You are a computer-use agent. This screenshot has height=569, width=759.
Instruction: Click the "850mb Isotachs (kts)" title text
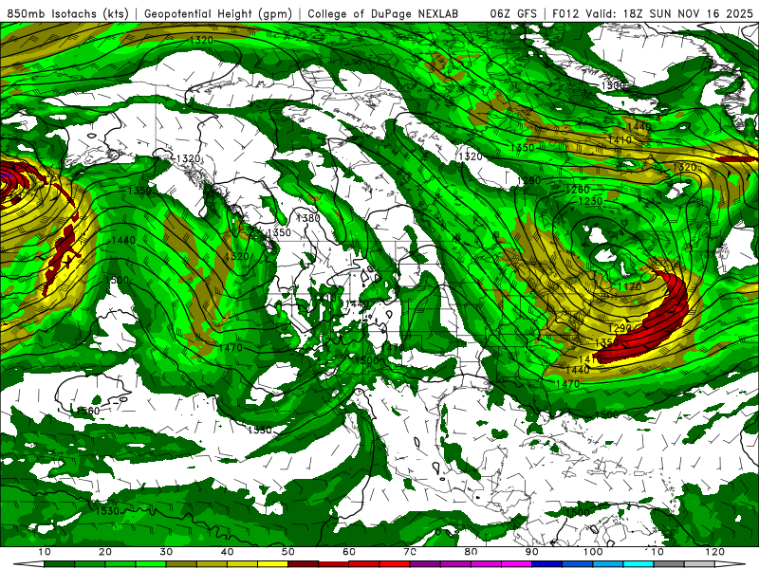click(x=68, y=13)
